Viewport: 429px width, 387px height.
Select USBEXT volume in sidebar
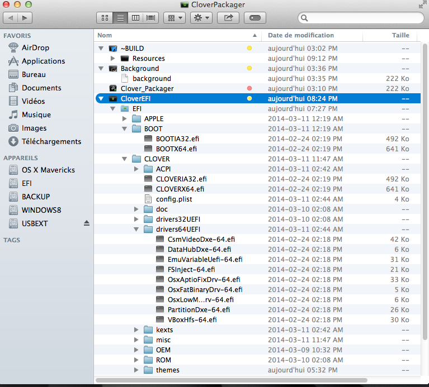[28, 223]
